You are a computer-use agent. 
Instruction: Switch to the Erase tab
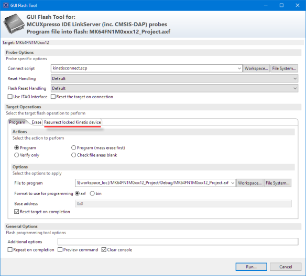(x=37, y=122)
